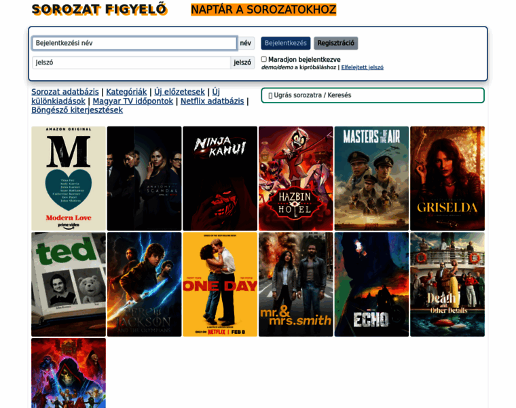Toggle Maradjon bejelentkezve checkbox
The height and width of the screenshot is (408, 516).
[264, 59]
